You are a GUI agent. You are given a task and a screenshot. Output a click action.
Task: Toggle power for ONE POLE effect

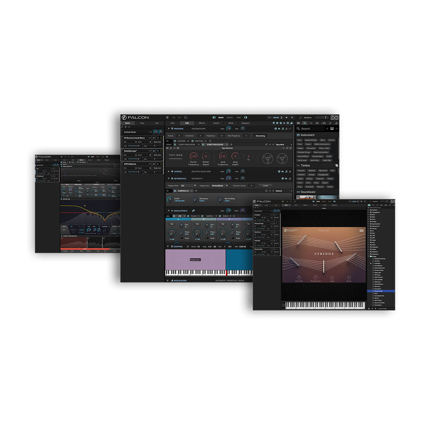tap(192, 141)
